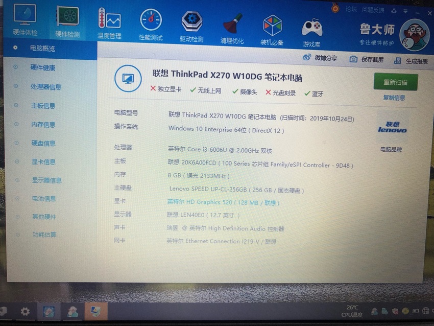The height and width of the screenshot is (326, 434).
Task: Click the 微博 logo icon
Action: tap(307, 57)
